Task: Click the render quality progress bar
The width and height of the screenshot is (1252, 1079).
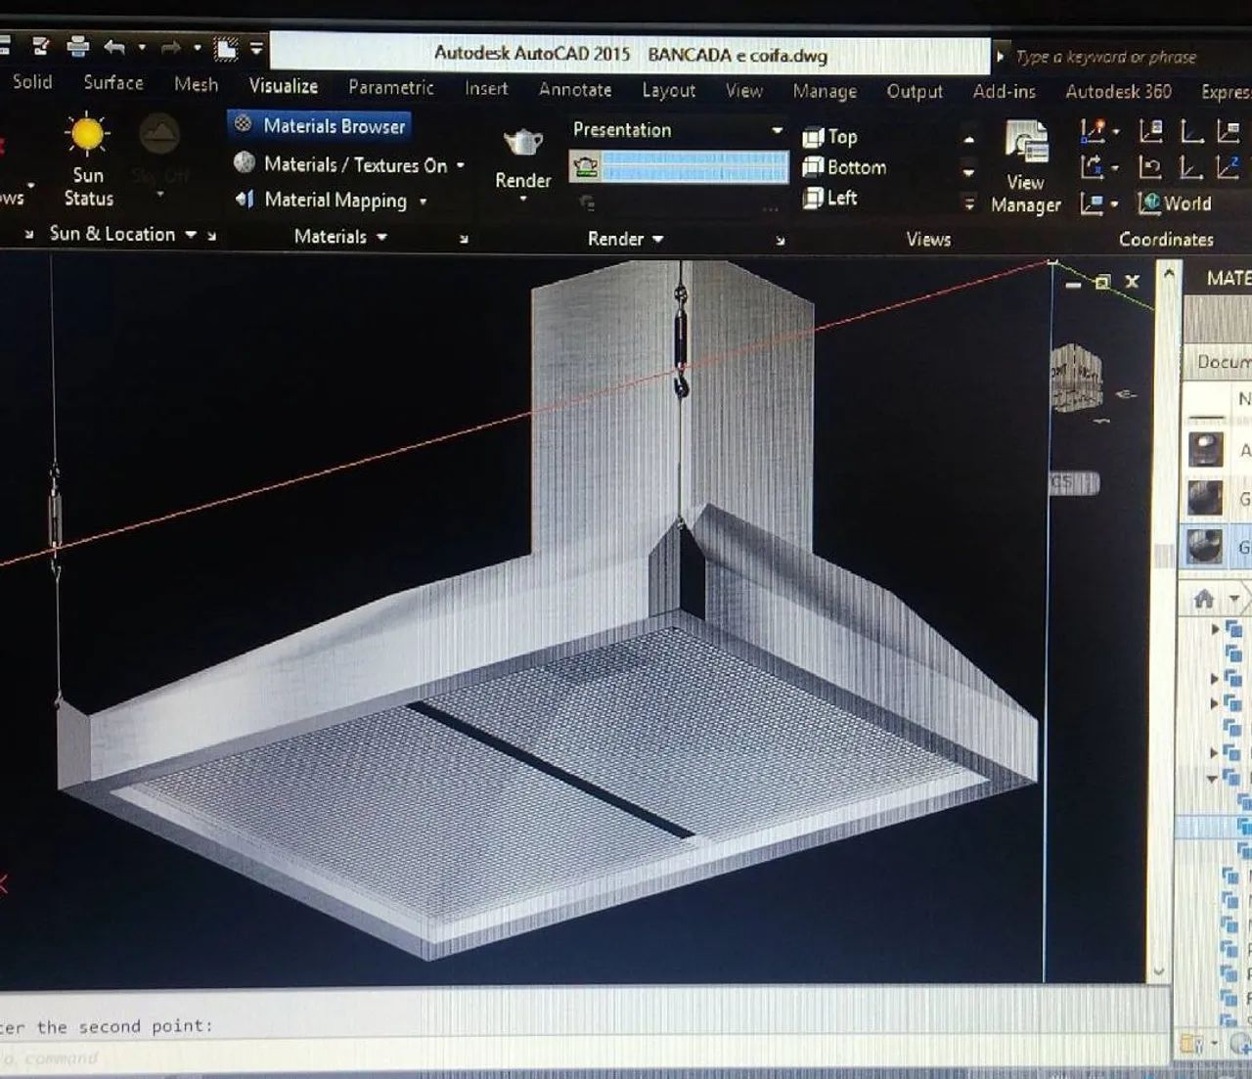Action: [694, 166]
